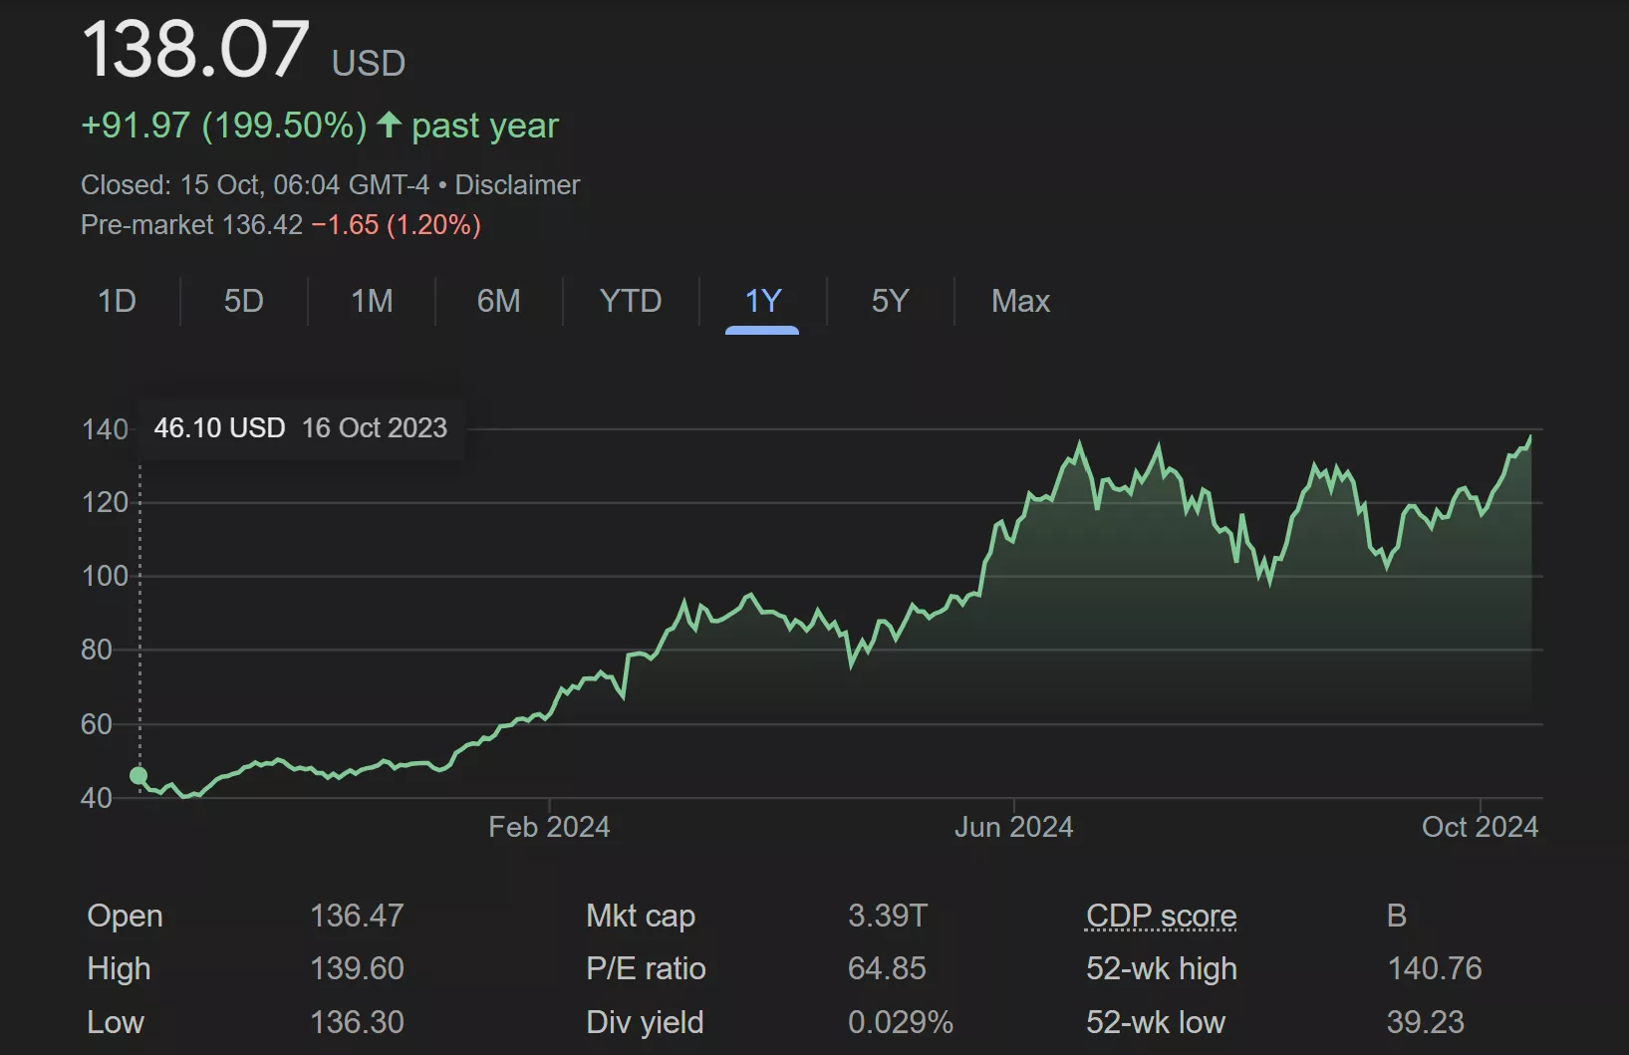The width and height of the screenshot is (1629, 1055).
Task: Click the 52-wk high value 140.76
Action: [x=1434, y=968]
